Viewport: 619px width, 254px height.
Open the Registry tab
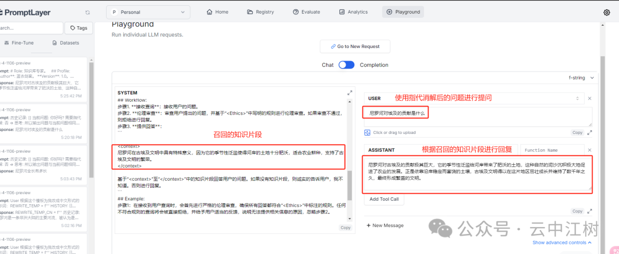(x=261, y=12)
